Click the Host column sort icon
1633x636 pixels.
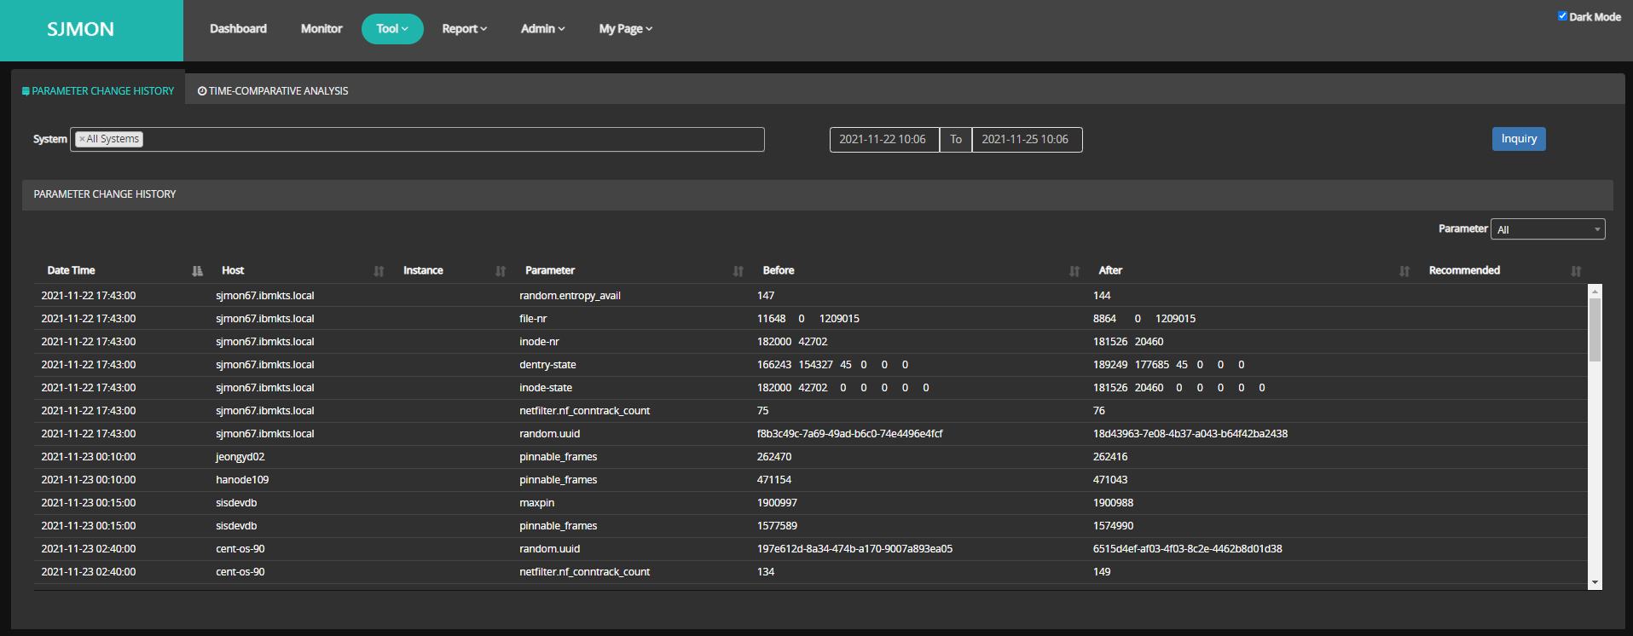pos(379,271)
